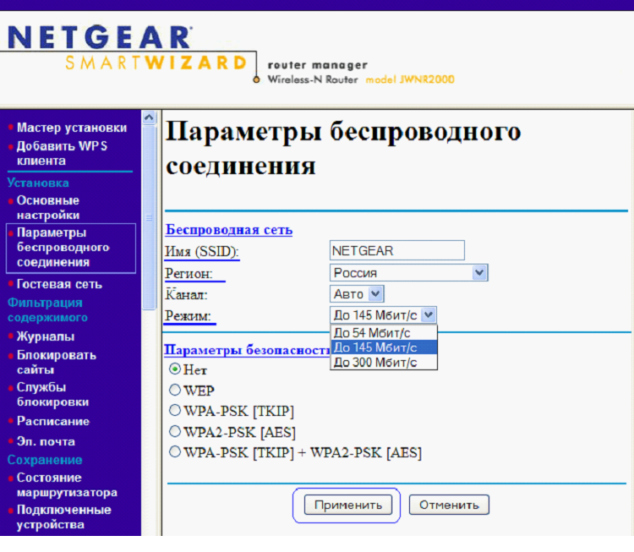Click the Имя (SSID) help label
Screen dimensions: 634x552
point(202,252)
